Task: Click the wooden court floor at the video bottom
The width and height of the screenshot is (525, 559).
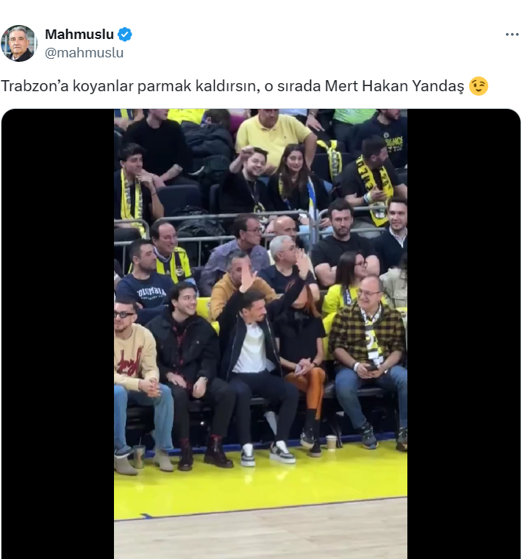Action: point(260,535)
